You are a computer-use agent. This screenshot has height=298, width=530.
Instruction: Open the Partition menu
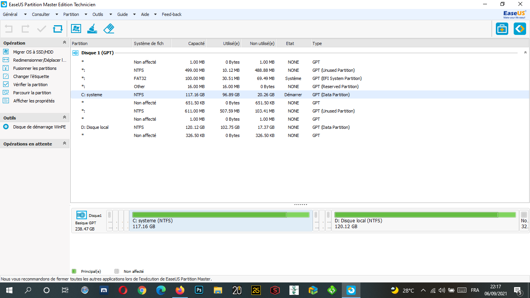point(71,14)
